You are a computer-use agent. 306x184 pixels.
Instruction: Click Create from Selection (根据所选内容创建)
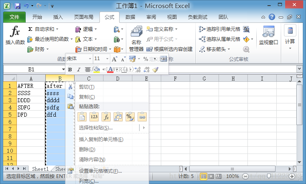point(170,49)
